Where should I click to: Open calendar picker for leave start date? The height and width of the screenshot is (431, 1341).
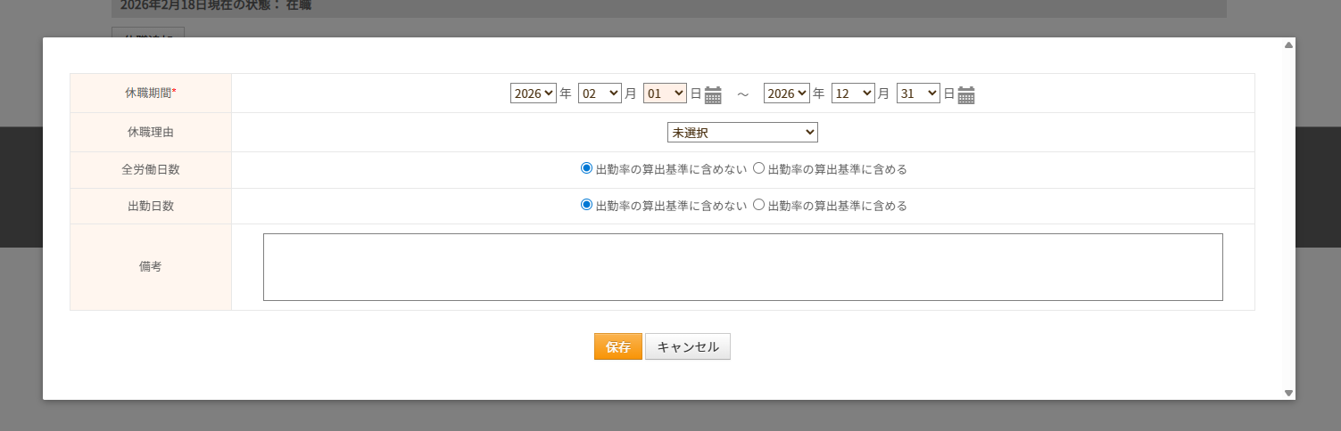pyautogui.click(x=713, y=94)
